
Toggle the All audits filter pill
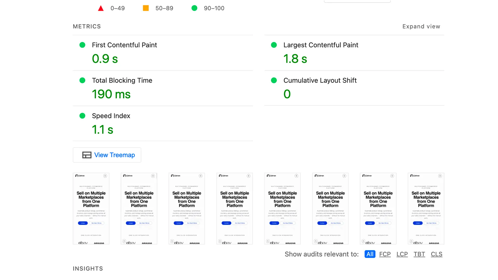(370, 254)
